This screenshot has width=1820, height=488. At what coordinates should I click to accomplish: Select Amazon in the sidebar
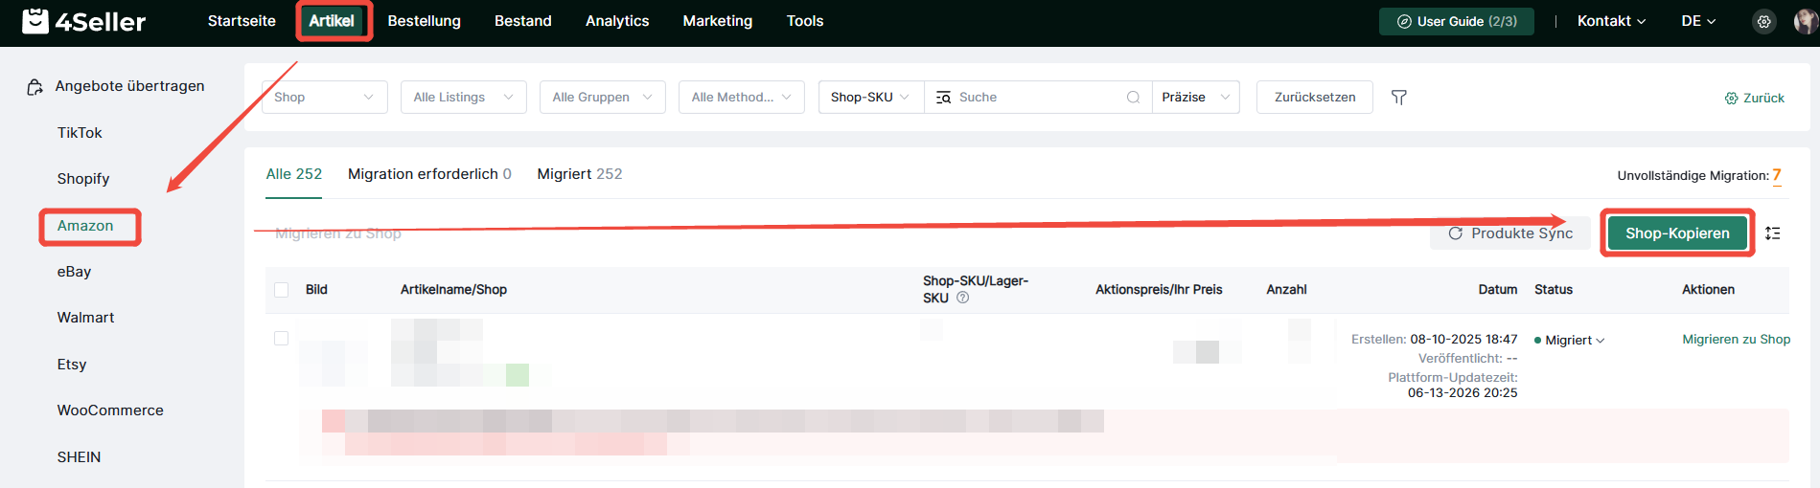click(85, 226)
